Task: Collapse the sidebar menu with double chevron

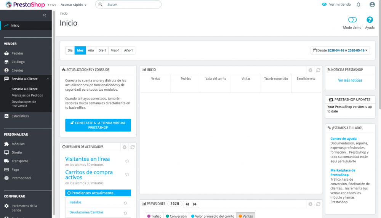Action: [44, 15]
